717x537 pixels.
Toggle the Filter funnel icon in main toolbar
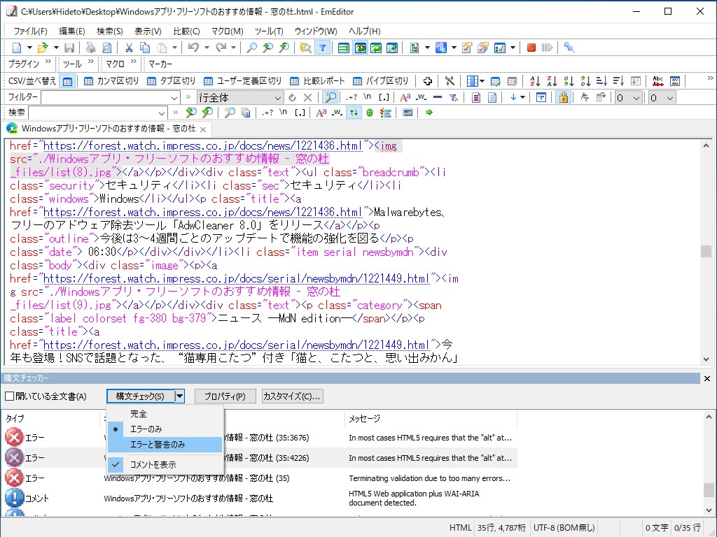point(322,48)
